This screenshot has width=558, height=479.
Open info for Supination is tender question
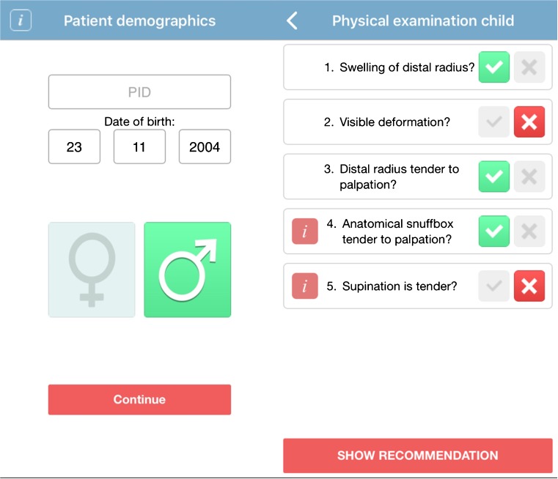click(x=304, y=286)
